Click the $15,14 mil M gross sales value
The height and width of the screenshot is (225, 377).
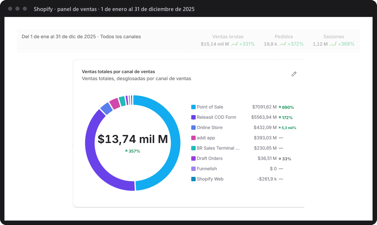point(215,44)
